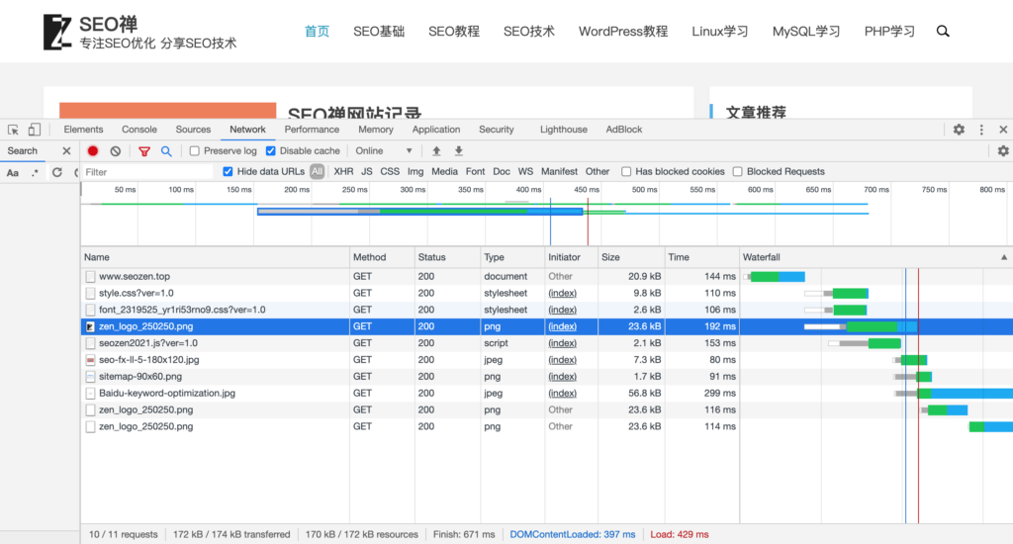Check Has blocked cookies checkbox
The width and height of the screenshot is (1013, 544).
point(626,171)
